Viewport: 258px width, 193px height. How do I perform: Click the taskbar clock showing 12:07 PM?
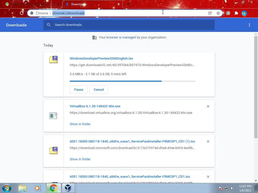click(245, 188)
